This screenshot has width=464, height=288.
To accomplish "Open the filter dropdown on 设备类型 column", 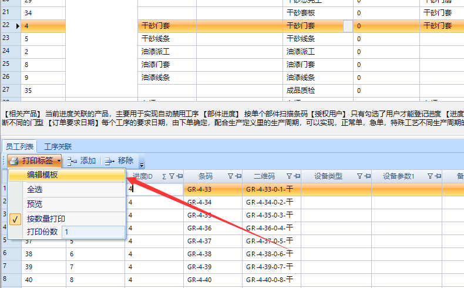I will [359, 176].
